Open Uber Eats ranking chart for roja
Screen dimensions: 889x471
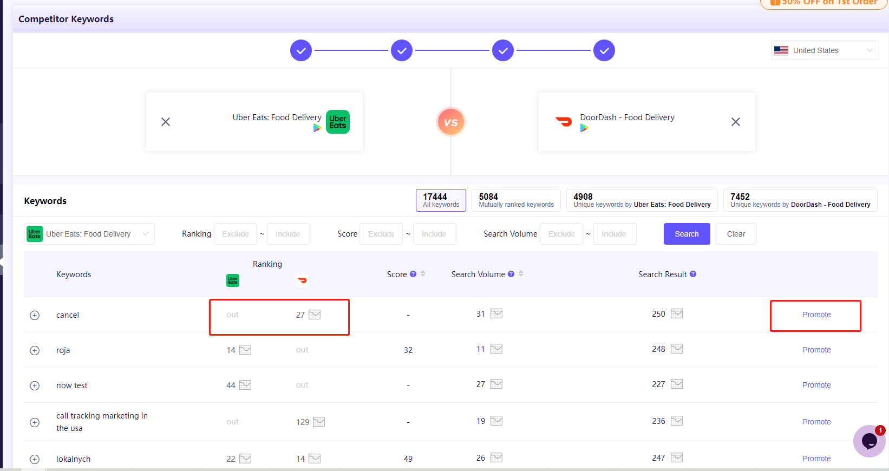point(245,350)
